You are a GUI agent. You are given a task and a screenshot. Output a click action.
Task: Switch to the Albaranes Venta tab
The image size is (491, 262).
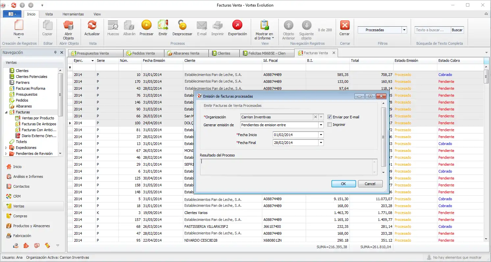(187, 53)
